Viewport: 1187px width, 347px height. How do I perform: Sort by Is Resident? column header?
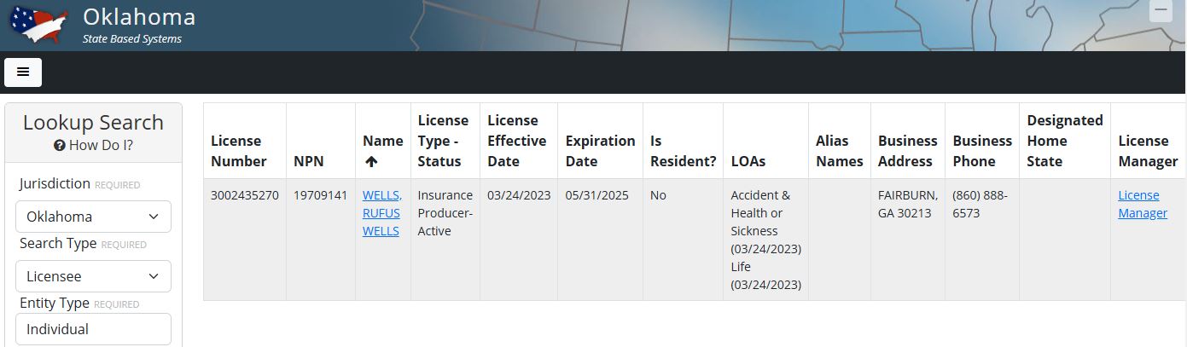click(x=683, y=151)
